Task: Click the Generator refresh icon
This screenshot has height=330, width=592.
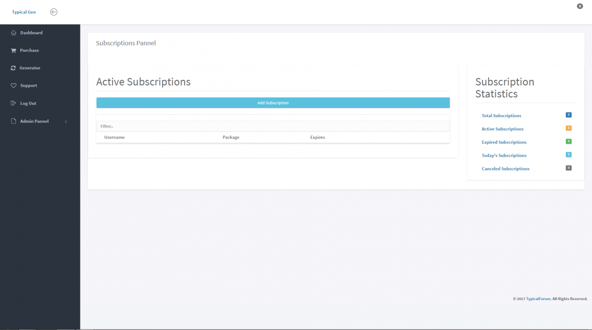Action: point(13,68)
